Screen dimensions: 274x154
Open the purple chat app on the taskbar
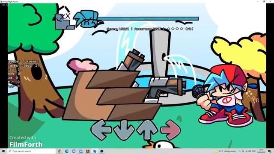(x=74, y=151)
